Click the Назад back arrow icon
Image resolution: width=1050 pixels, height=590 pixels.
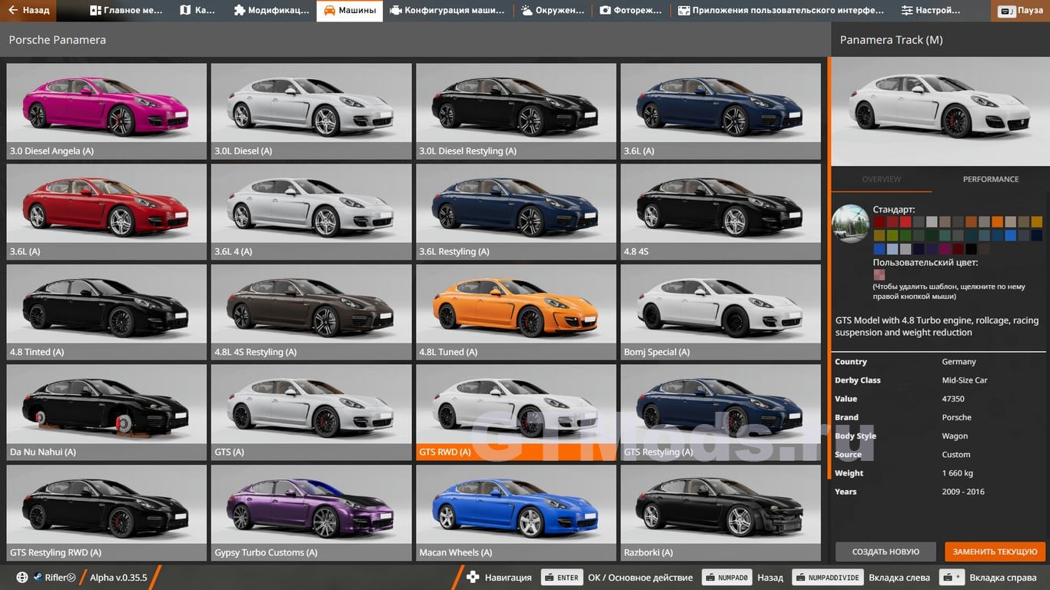click(x=13, y=11)
